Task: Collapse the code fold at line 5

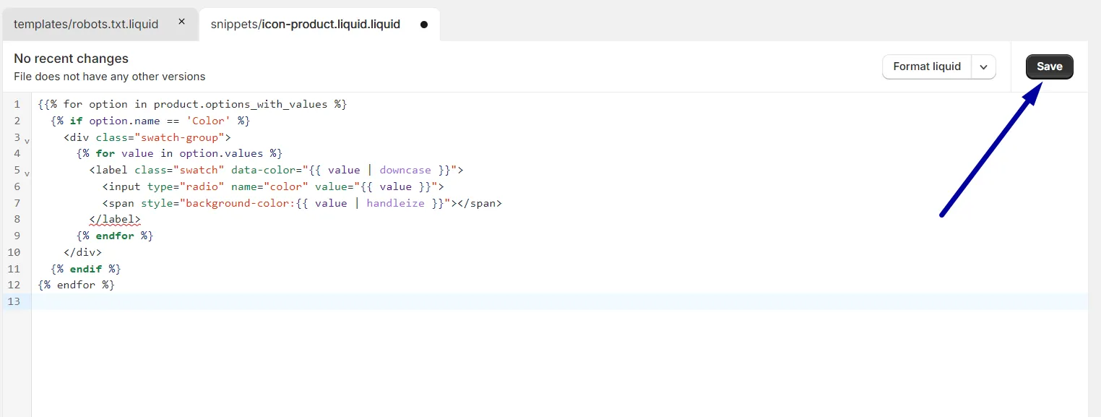Action: click(x=27, y=174)
